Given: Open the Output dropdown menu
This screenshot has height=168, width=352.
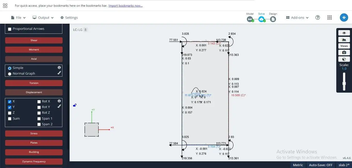Looking at the screenshot, I should pyautogui.click(x=43, y=17).
